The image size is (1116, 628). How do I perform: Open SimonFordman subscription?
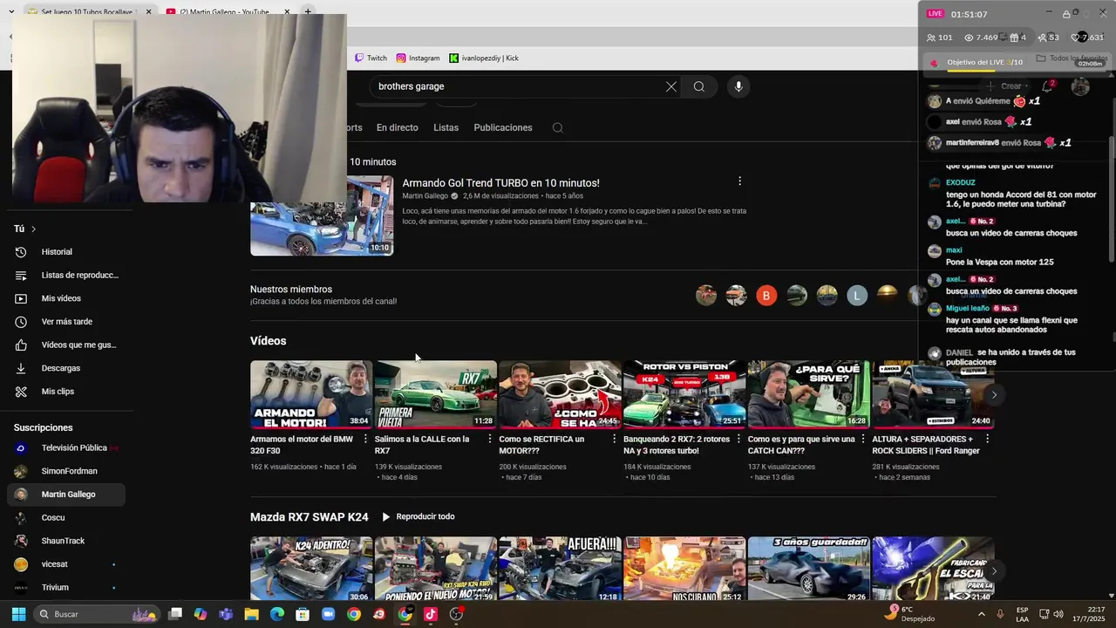click(66, 471)
